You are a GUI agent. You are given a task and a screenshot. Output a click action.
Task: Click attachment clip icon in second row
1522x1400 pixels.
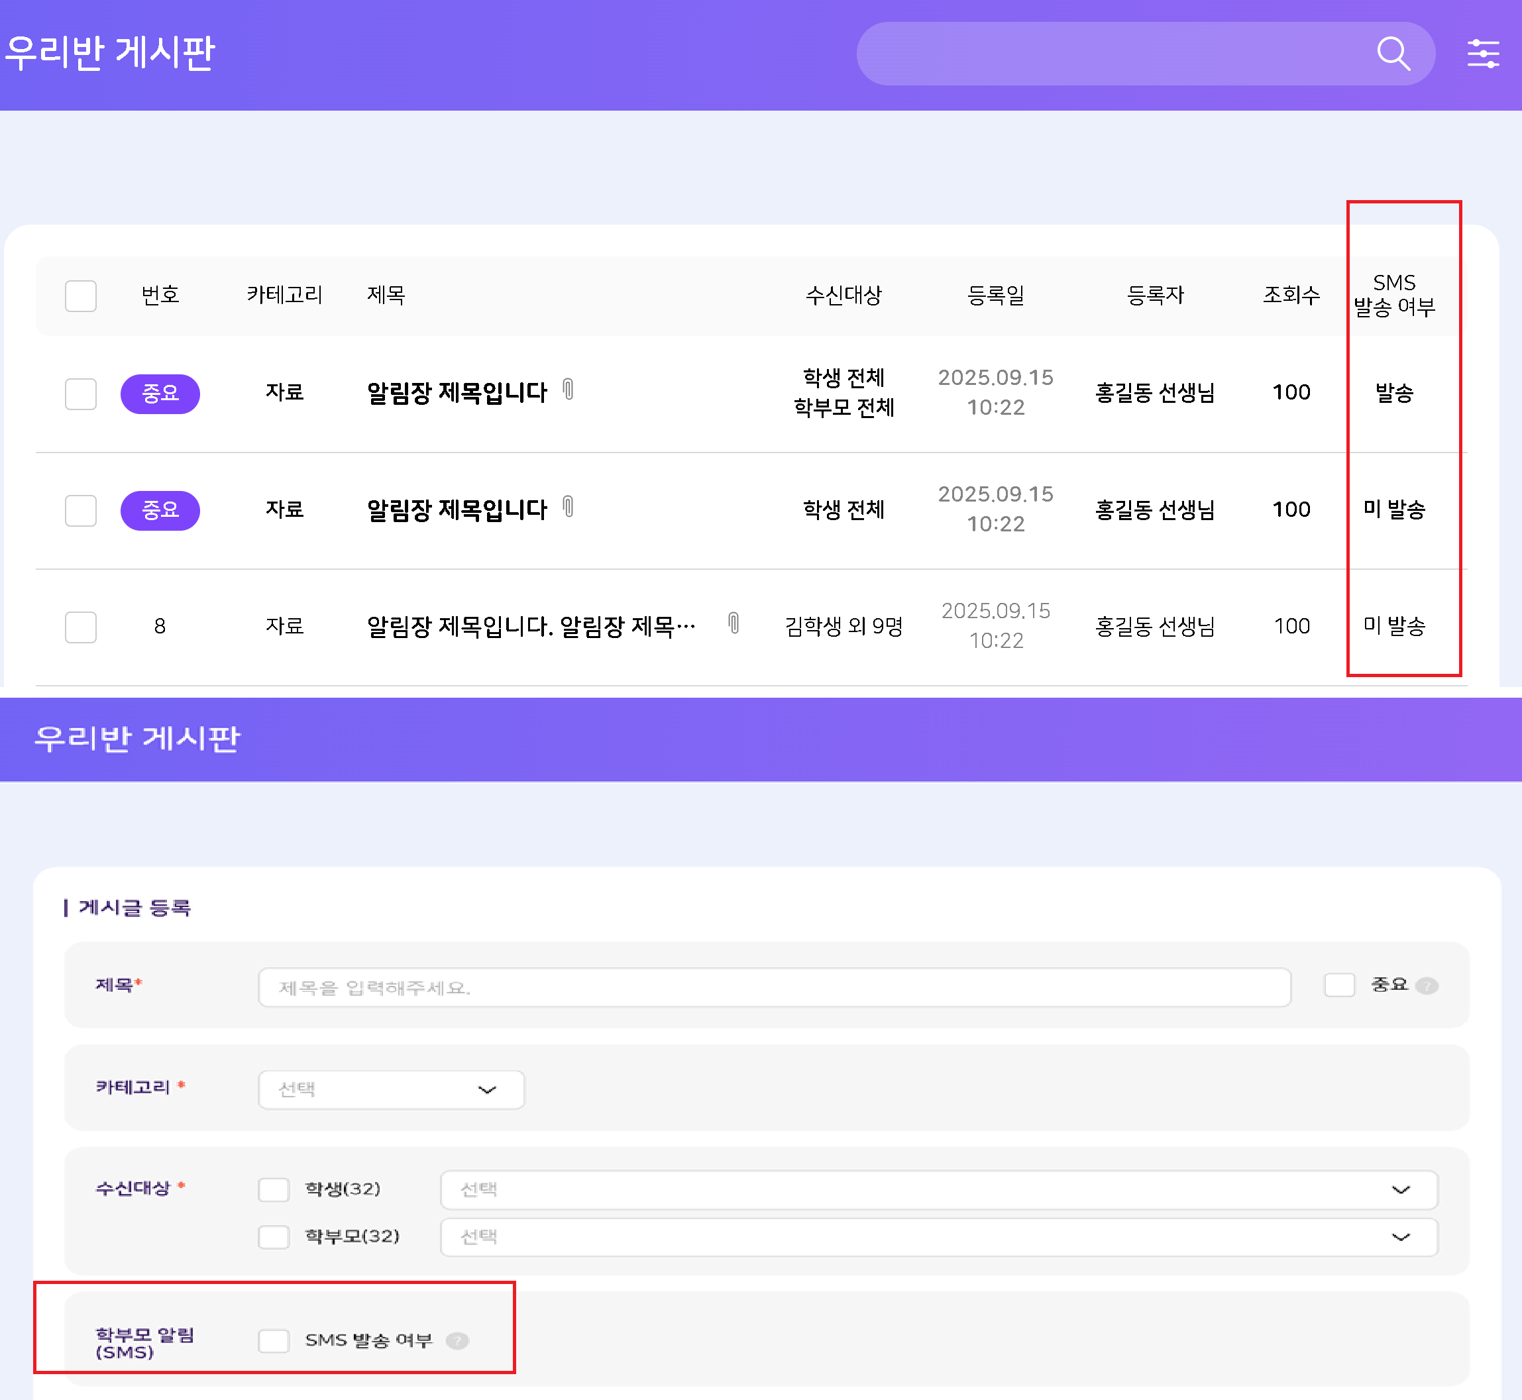coord(569,506)
